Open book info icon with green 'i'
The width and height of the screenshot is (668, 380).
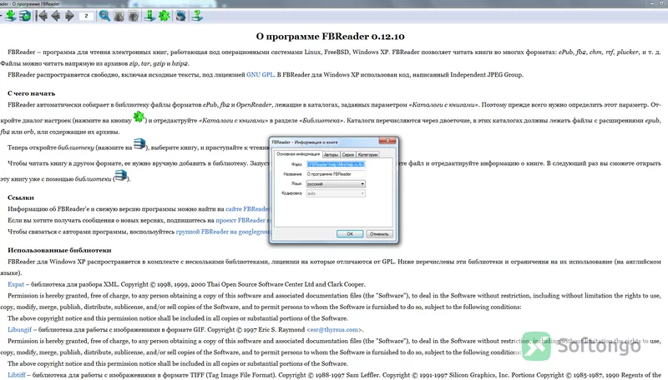(x=149, y=16)
